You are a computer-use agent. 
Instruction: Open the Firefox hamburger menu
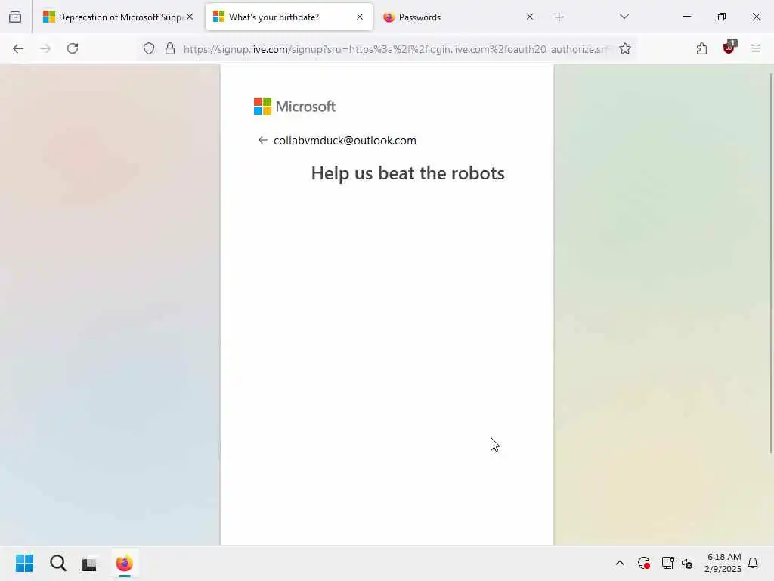coord(756,48)
